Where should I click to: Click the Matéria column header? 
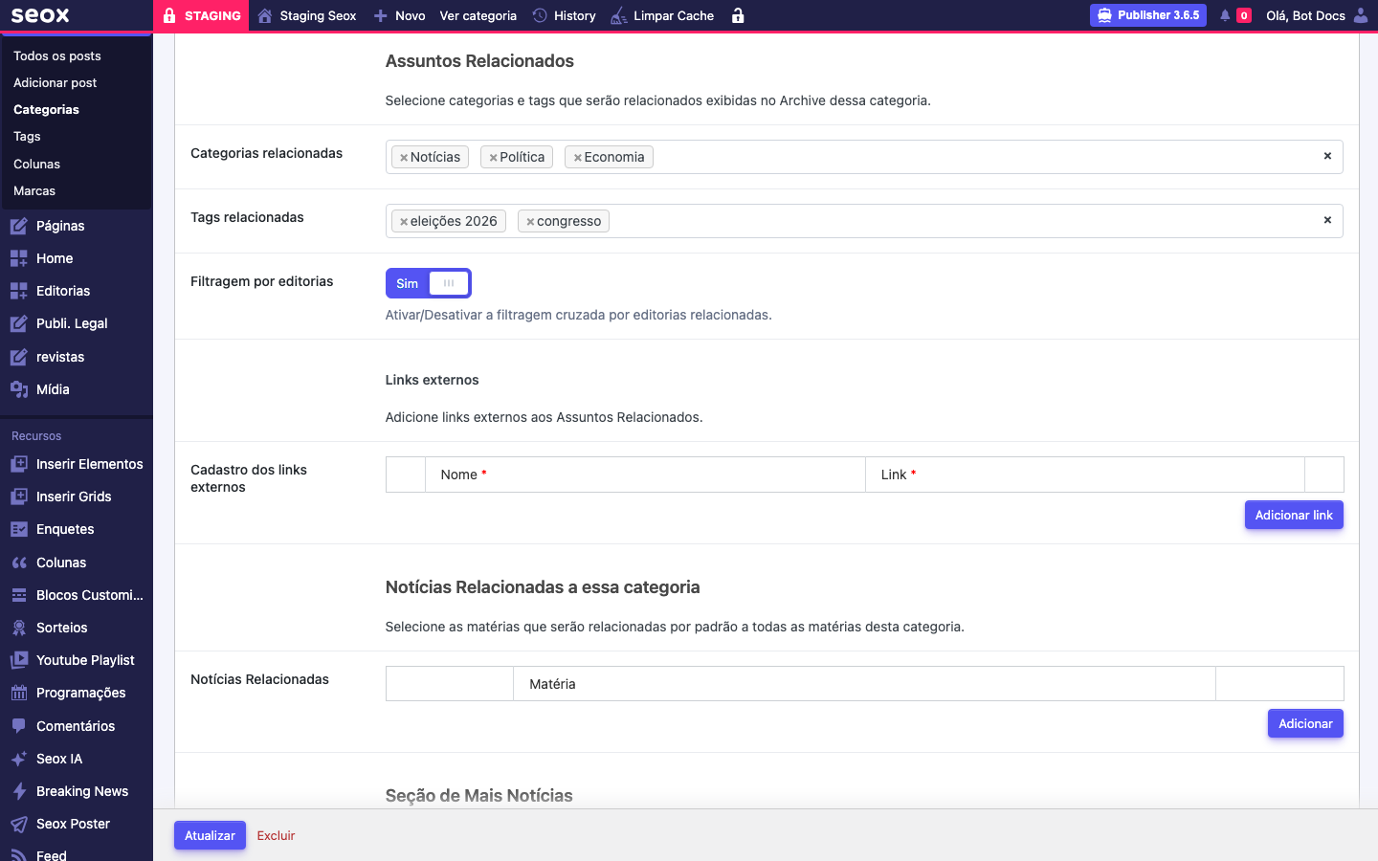coord(864,684)
